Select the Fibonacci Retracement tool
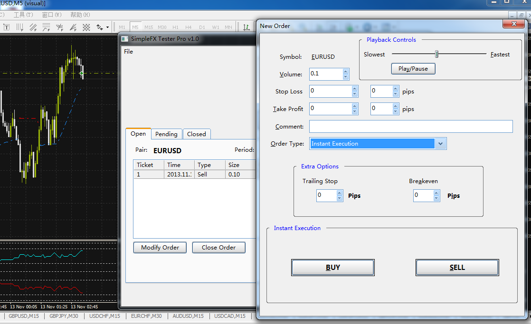This screenshot has width=531, height=324. coord(47,28)
